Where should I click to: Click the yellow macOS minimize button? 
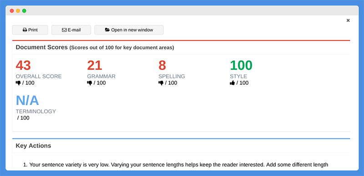[x=18, y=10]
